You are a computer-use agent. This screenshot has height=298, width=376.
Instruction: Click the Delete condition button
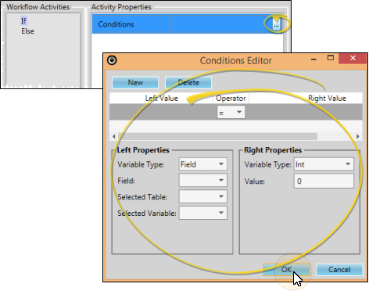click(x=188, y=83)
